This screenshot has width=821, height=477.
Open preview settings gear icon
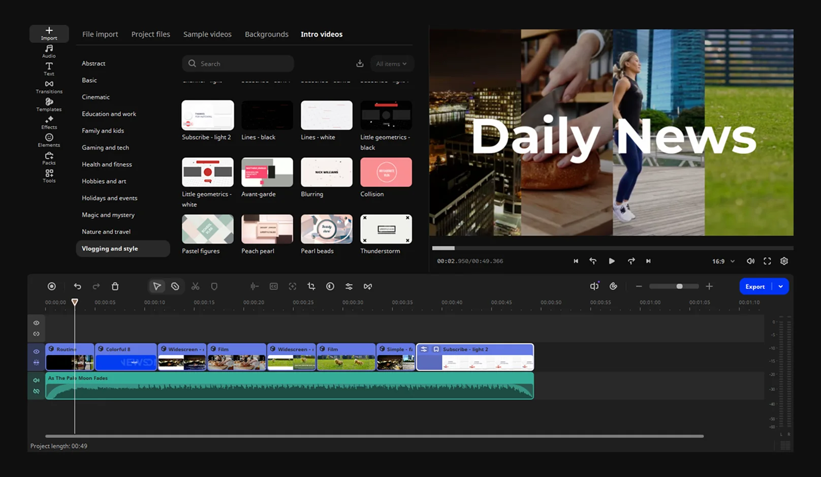784,261
